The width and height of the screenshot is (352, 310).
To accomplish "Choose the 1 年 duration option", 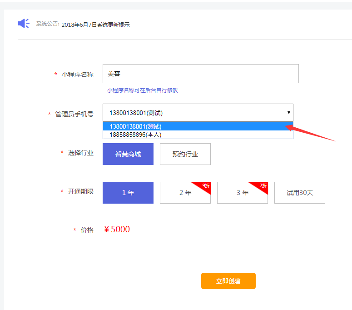I will 128,193.
